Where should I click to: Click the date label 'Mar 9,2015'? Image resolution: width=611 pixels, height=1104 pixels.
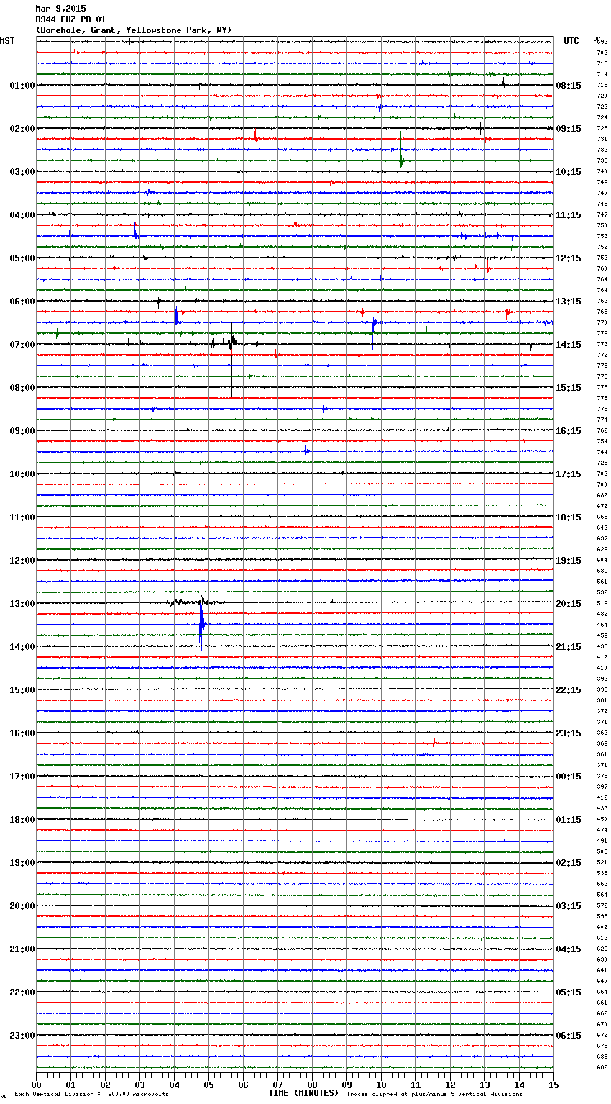click(60, 9)
